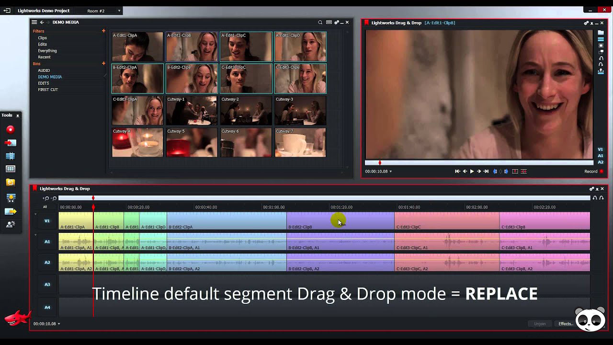The width and height of the screenshot is (613, 345).
Task: Toggle the A4 track header in timeline
Action: point(47,308)
